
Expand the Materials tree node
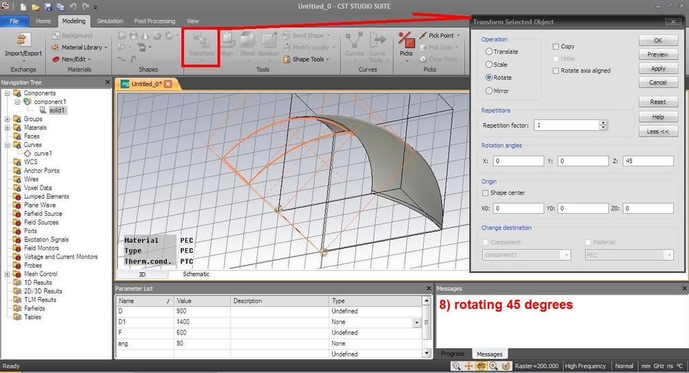click(7, 128)
